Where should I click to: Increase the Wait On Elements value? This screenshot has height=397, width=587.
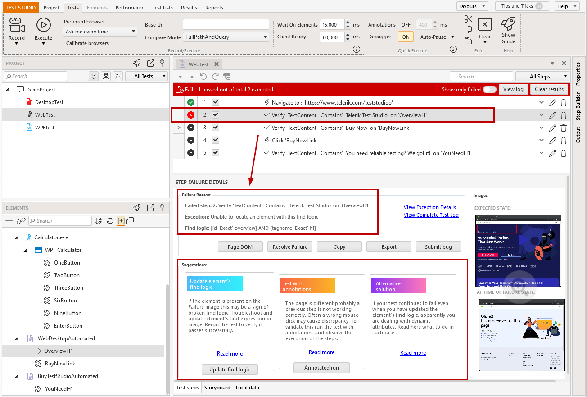(x=348, y=23)
